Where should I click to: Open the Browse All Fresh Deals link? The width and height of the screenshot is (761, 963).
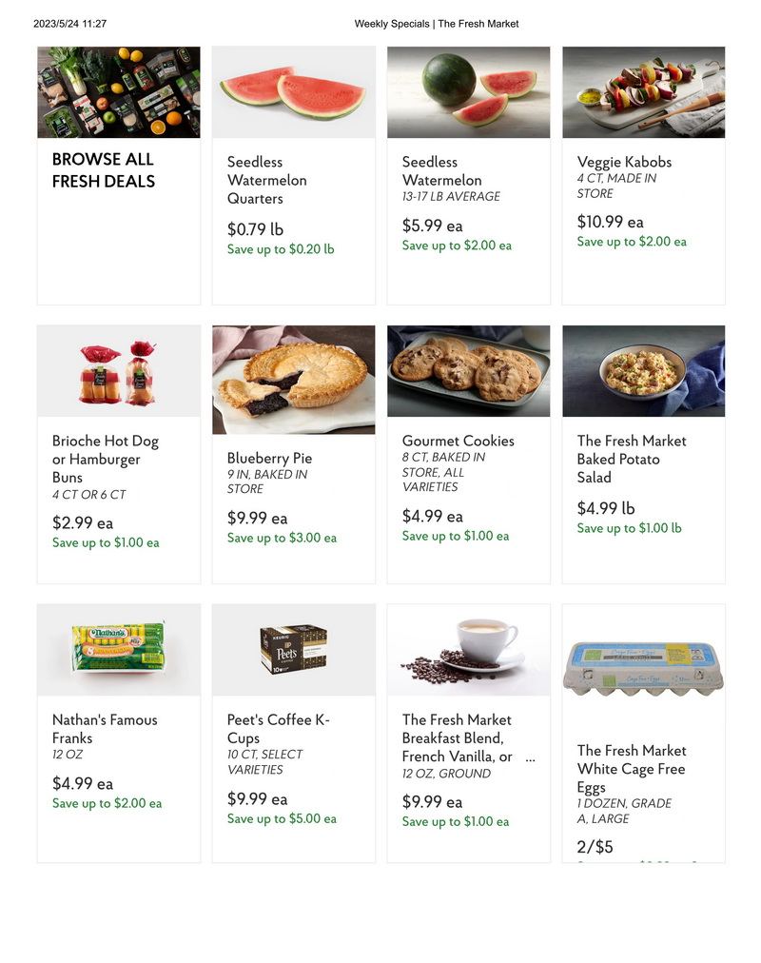click(103, 170)
